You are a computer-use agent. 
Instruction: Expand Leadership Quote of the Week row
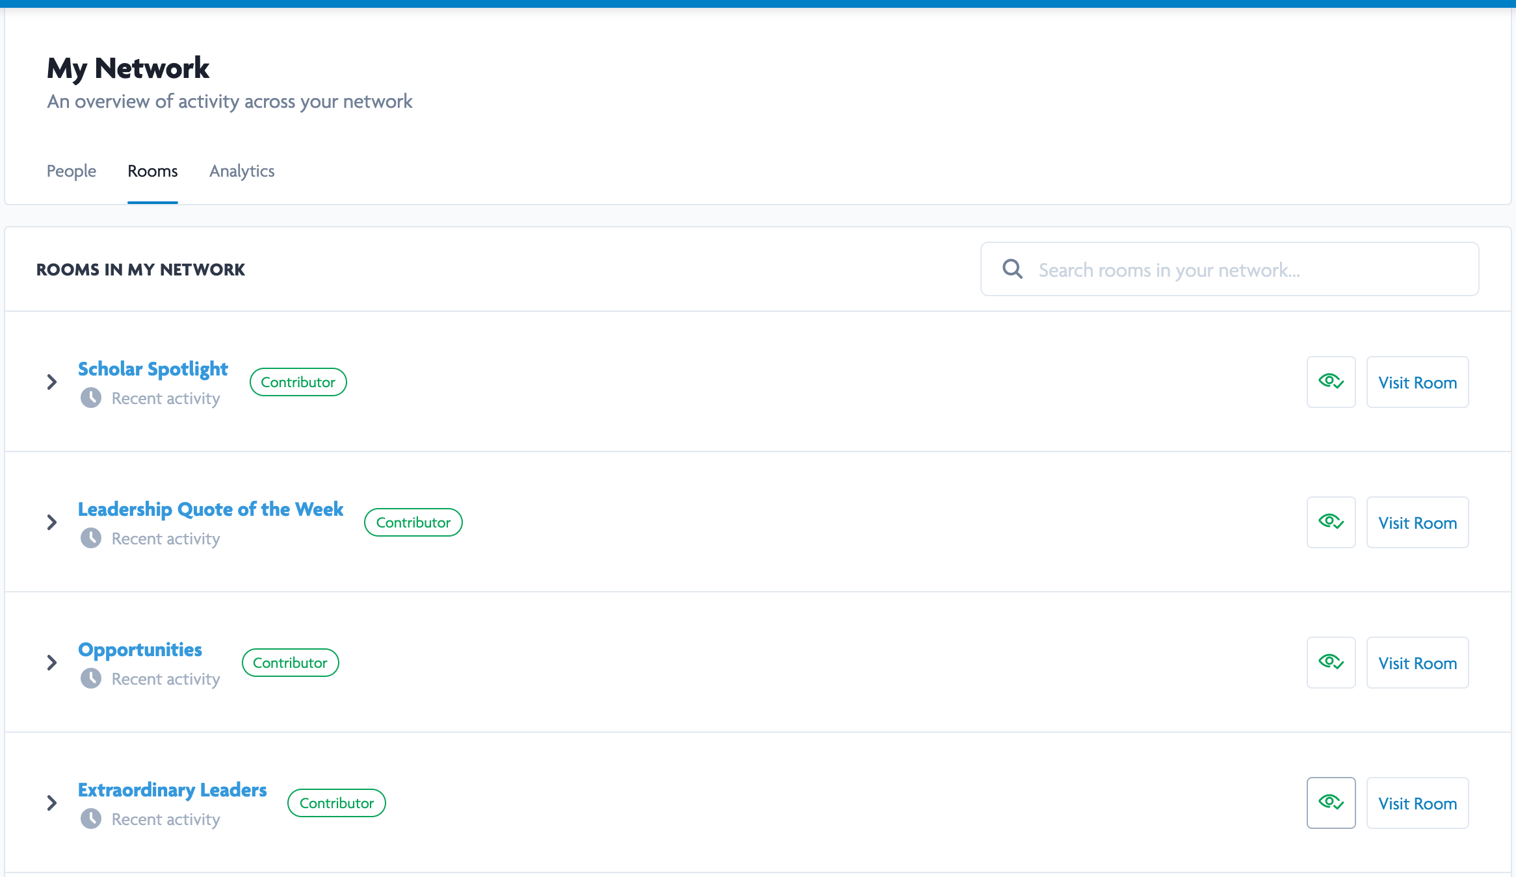pyautogui.click(x=52, y=522)
